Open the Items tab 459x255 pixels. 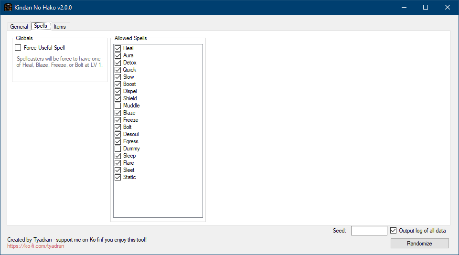[60, 27]
